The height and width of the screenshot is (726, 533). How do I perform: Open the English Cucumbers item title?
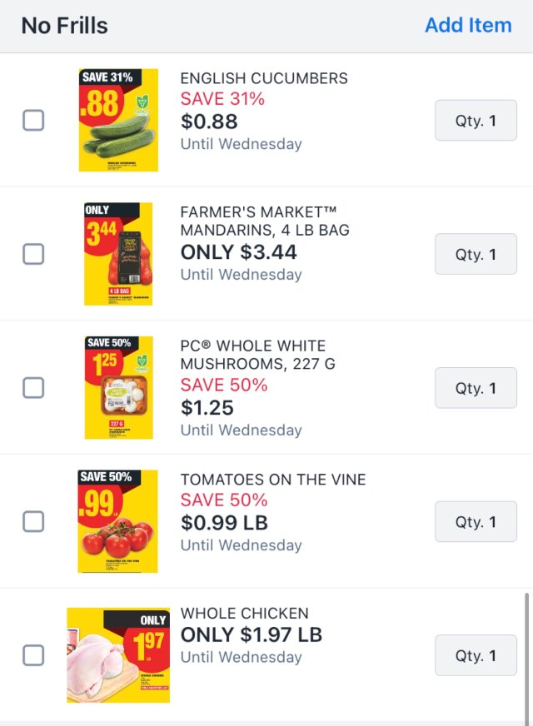[x=264, y=78]
